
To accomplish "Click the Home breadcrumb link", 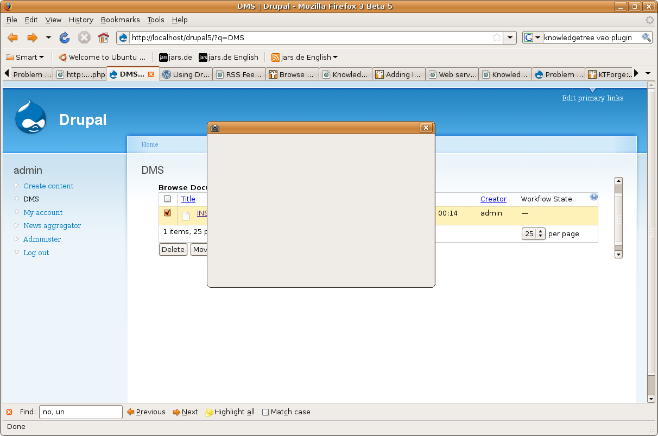I will coord(150,144).
